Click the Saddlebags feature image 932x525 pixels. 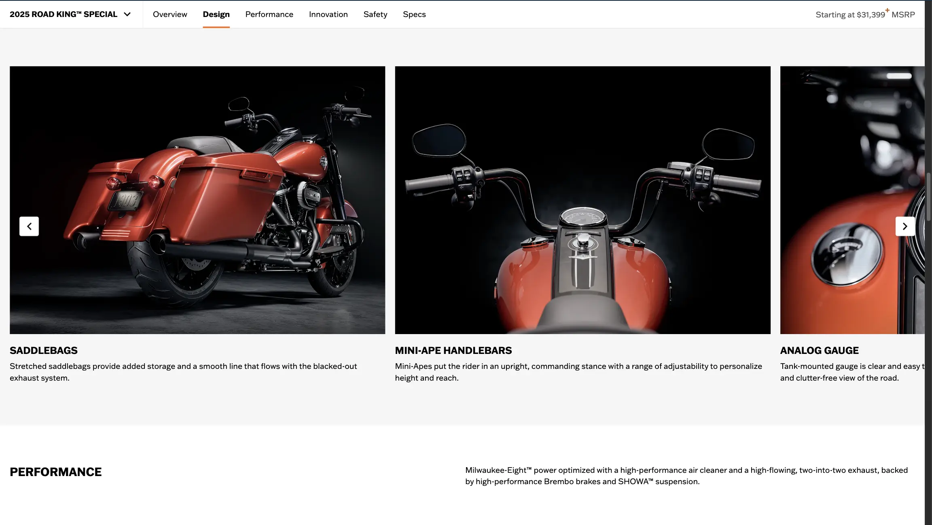pyautogui.click(x=197, y=200)
